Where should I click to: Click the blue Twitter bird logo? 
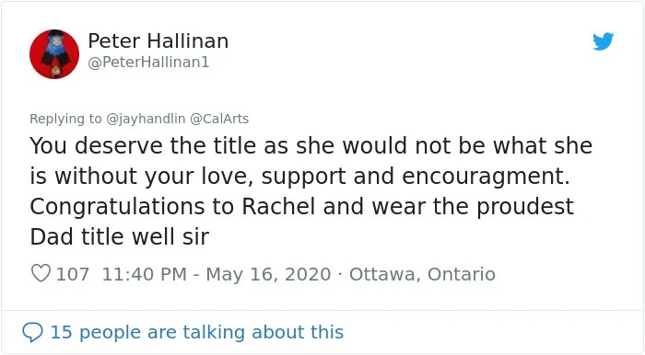click(x=603, y=41)
